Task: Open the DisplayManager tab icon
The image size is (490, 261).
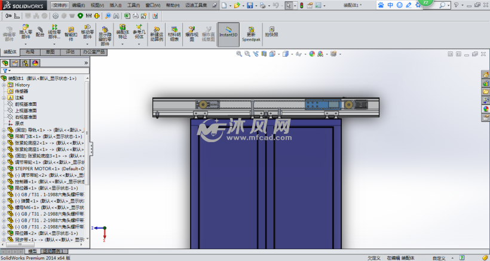Action: pos(35,63)
